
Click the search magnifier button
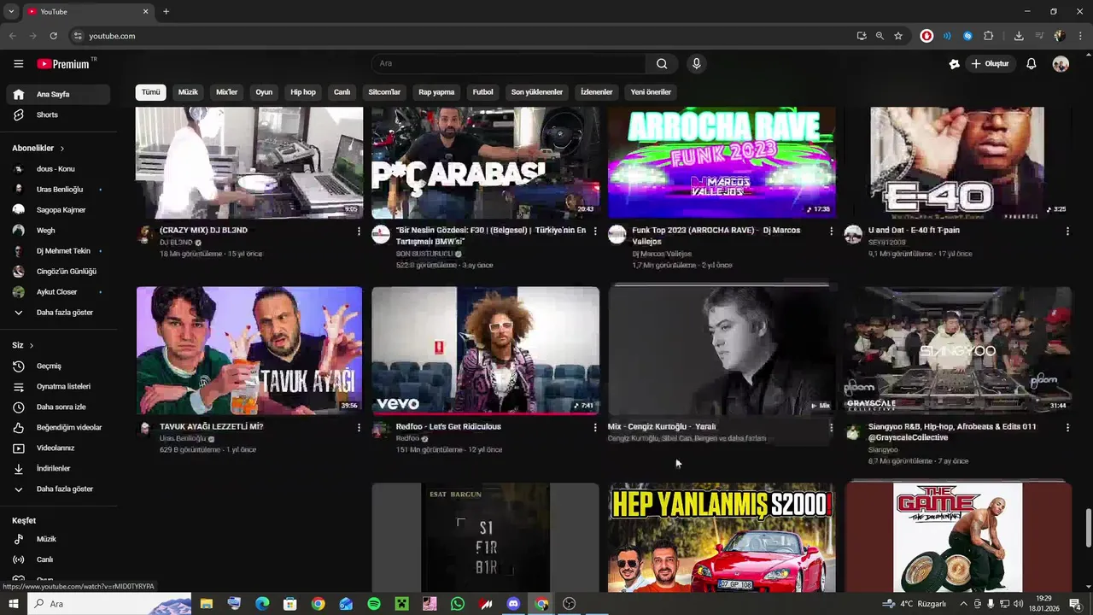coord(662,63)
